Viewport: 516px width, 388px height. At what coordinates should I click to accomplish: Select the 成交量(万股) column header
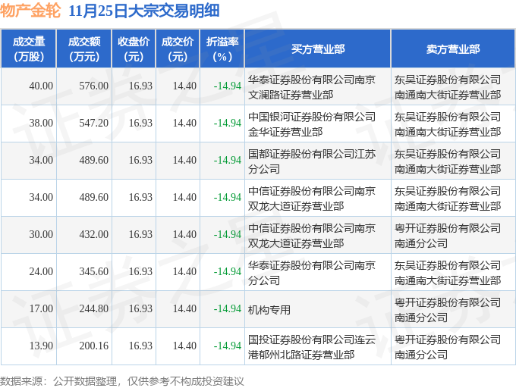[29, 49]
